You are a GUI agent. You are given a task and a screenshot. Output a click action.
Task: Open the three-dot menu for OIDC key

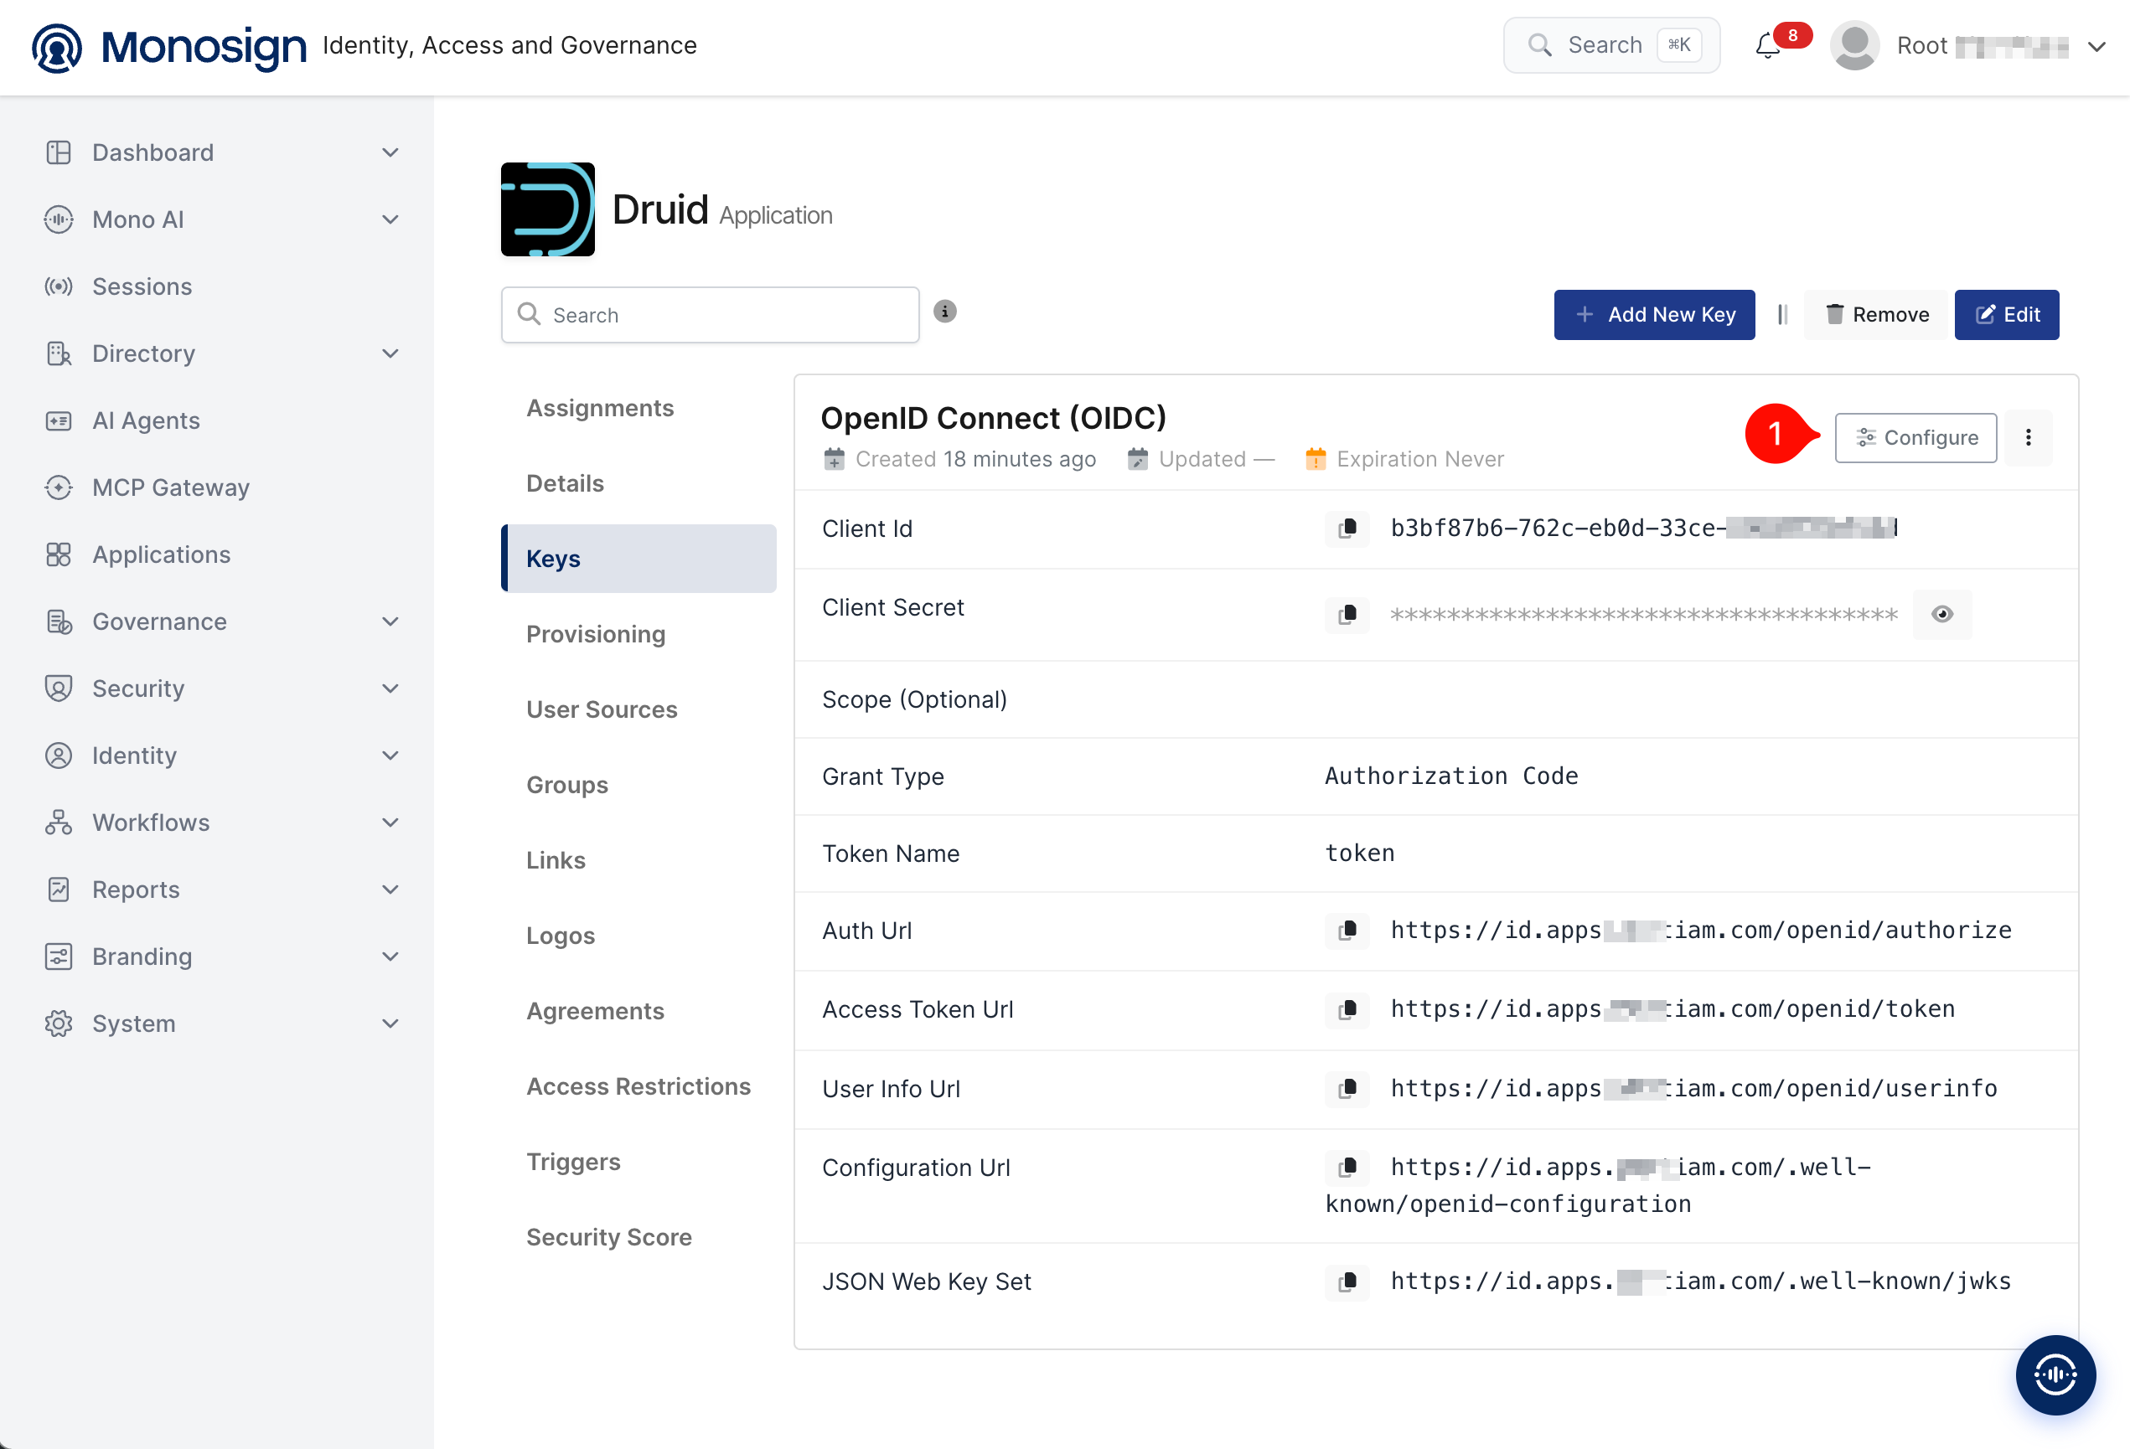pyautogui.click(x=2029, y=438)
